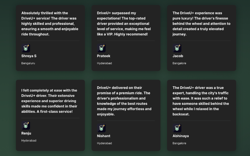Click the "promise of a premium ride" review
The width and height of the screenshot is (250, 156).
(x=124, y=101)
